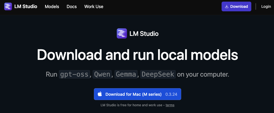The width and height of the screenshot is (274, 113).
Task: Select the gpt-oss model tag
Action: 74,74
